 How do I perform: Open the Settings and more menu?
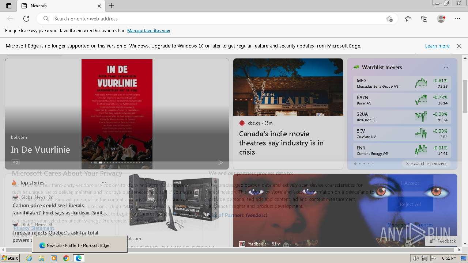coord(458,19)
